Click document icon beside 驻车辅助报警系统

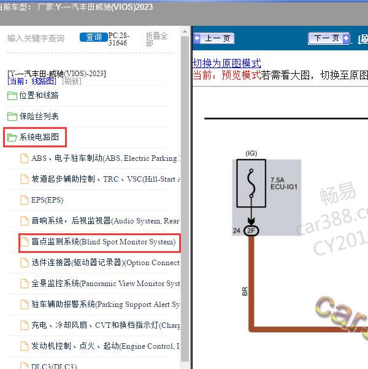click(x=25, y=305)
